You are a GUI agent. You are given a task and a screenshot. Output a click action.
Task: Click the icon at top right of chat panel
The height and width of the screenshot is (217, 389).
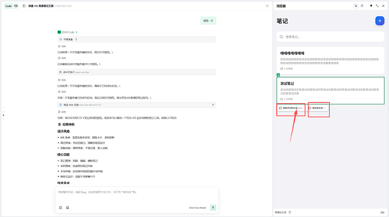pyautogui.click(x=267, y=6)
